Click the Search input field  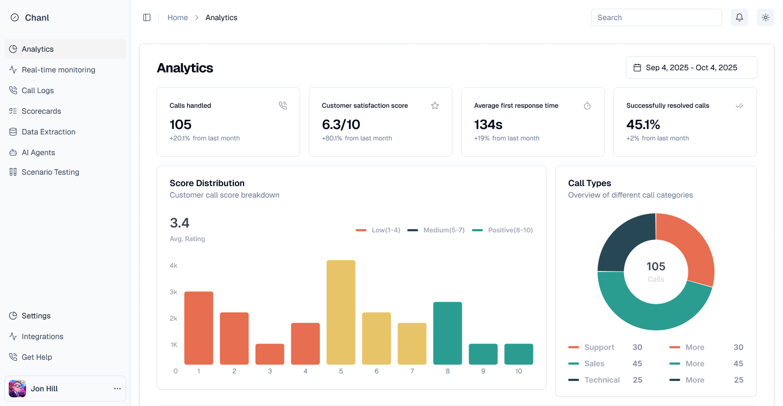[656, 17]
